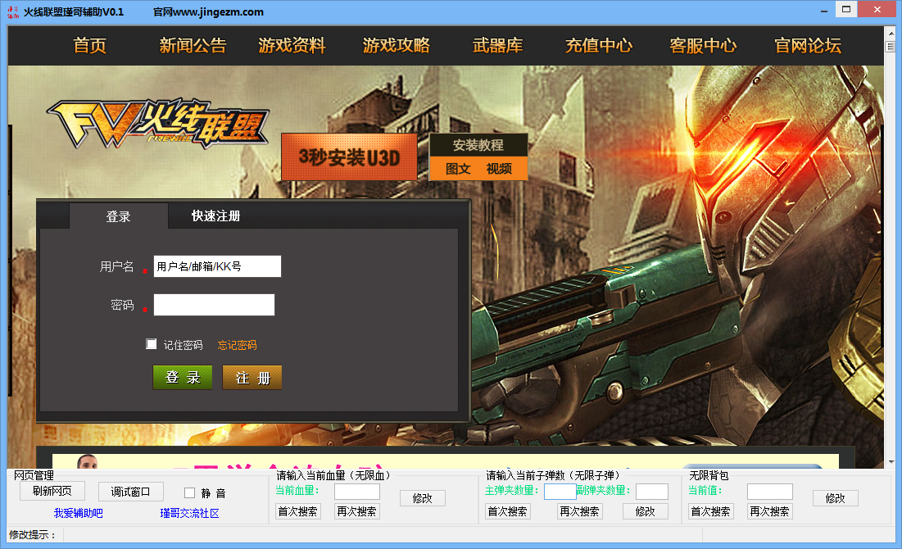Click the orange 注册 button
Screen dimensions: 902x549
pyautogui.click(x=252, y=378)
